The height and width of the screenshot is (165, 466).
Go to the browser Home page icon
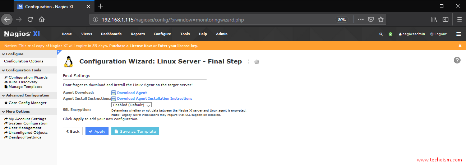coord(42,19)
